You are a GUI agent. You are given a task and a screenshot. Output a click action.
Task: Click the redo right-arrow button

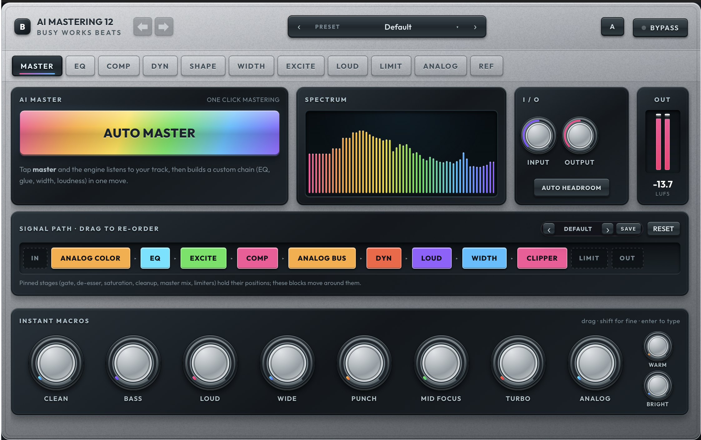coord(164,27)
